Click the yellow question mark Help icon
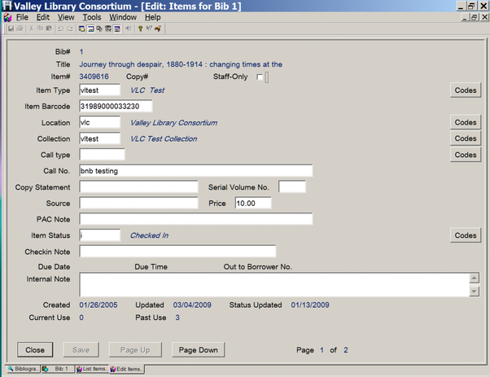Image resolution: width=490 pixels, height=377 pixels. coord(140,28)
